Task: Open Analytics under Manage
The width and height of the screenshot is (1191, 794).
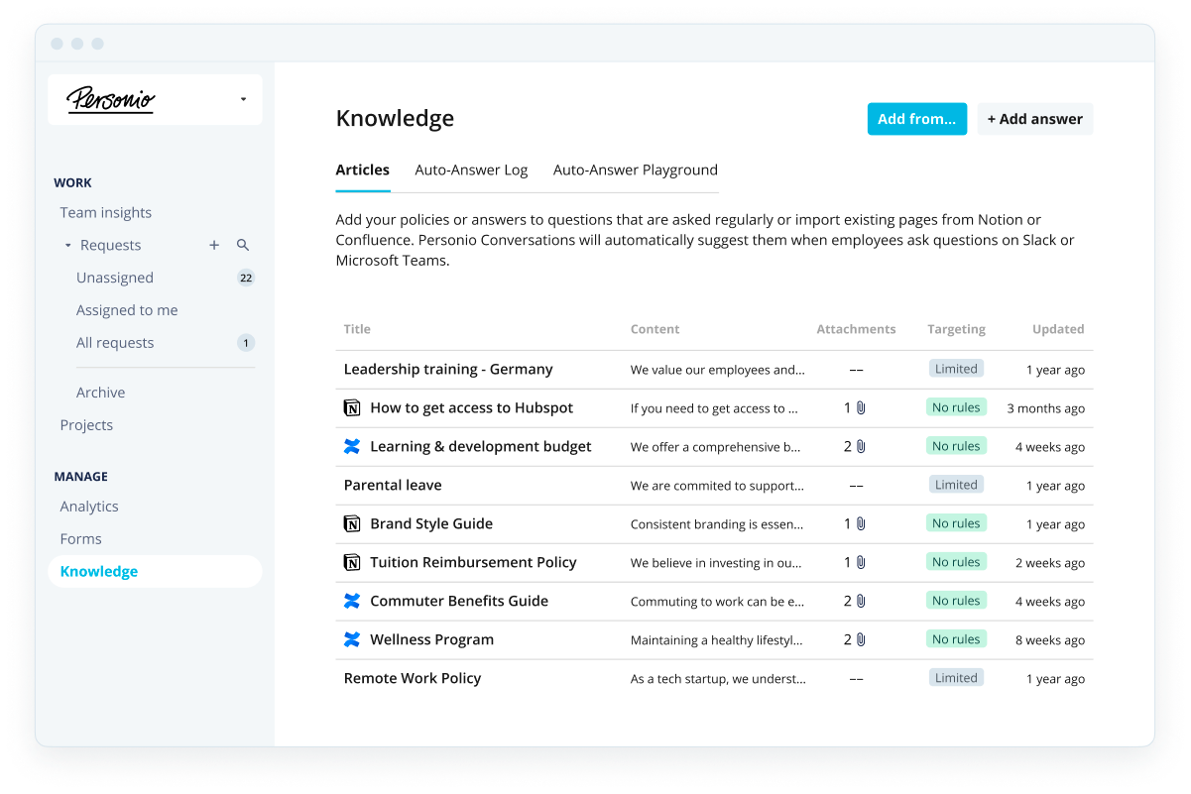Action: (89, 506)
